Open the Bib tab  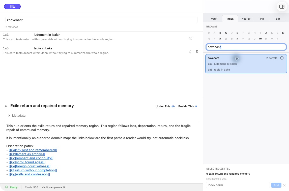(278, 19)
